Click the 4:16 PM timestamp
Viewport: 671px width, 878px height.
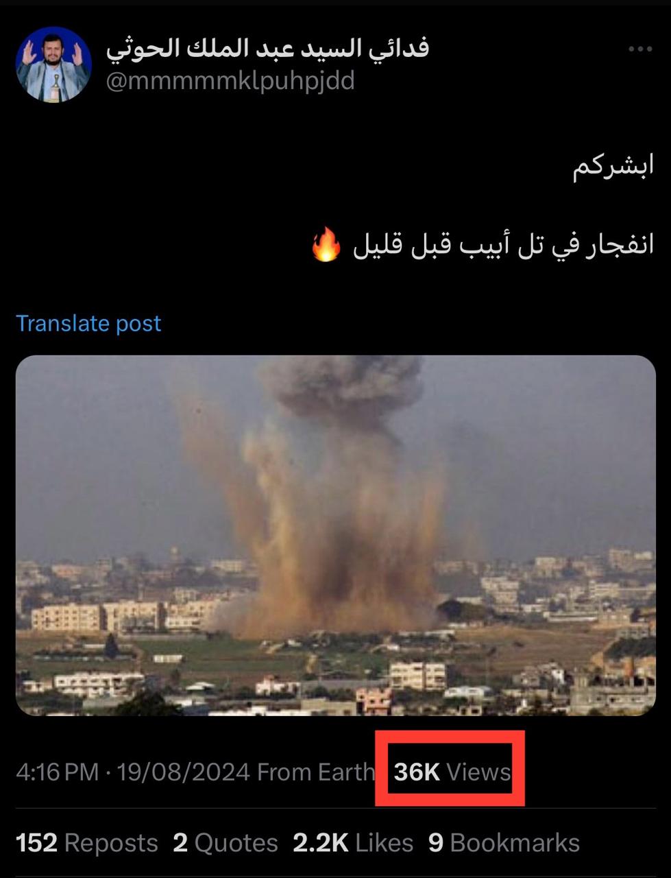pyautogui.click(x=58, y=772)
